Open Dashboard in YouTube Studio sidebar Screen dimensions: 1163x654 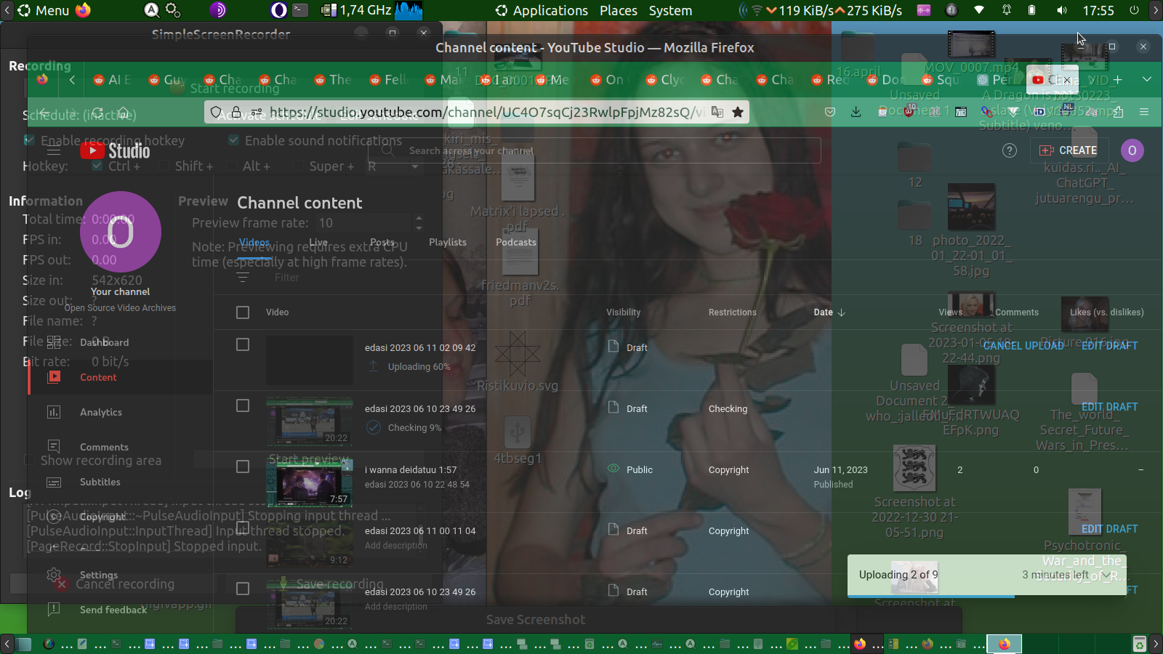pos(104,342)
